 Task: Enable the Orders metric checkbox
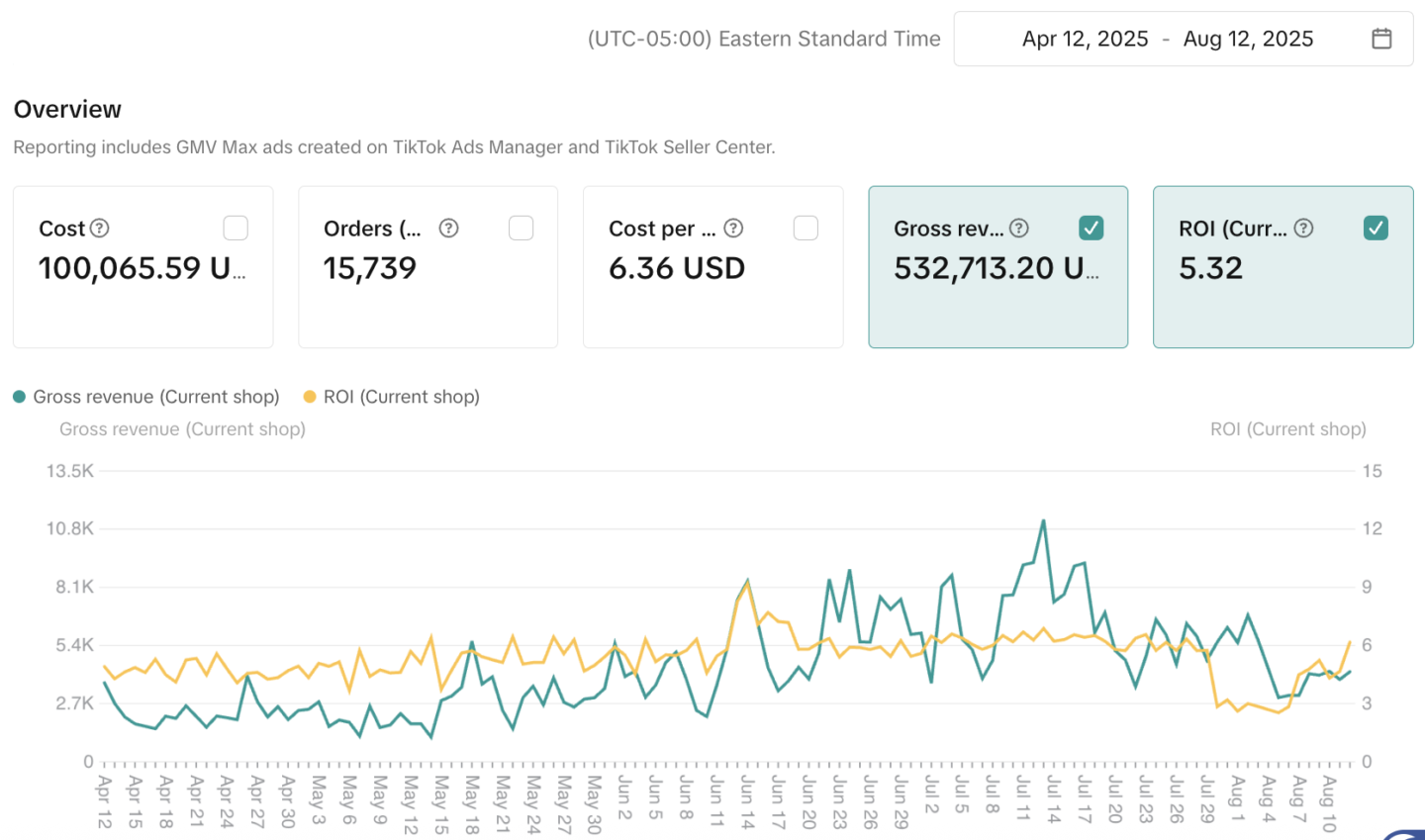click(x=521, y=229)
